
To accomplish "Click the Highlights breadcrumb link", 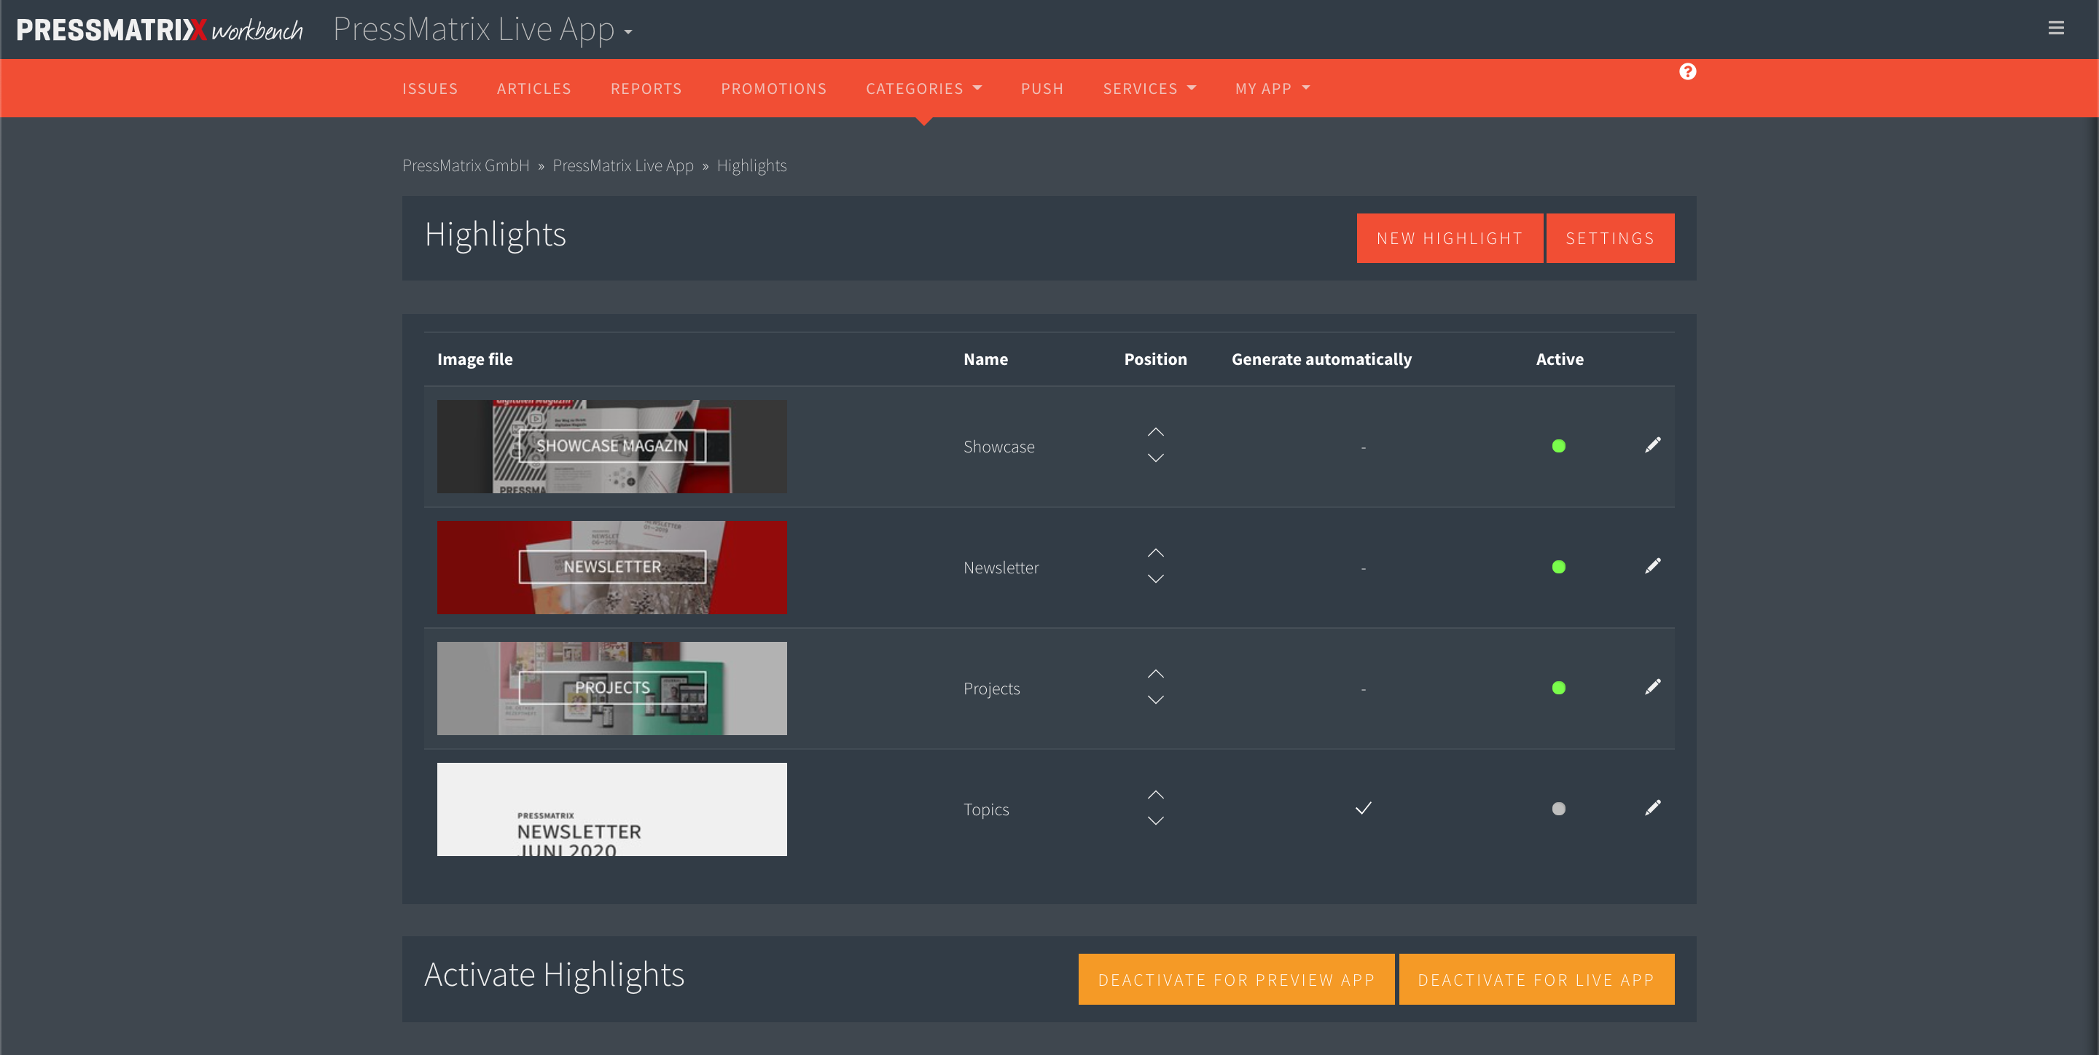I will tap(751, 165).
